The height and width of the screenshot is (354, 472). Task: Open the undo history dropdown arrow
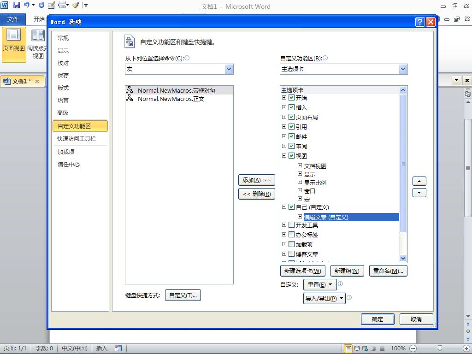pos(33,5)
